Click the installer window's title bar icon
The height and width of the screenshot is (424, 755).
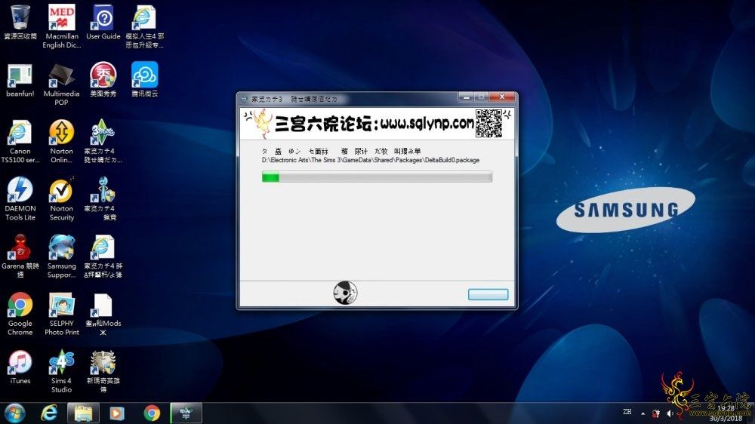tap(244, 99)
